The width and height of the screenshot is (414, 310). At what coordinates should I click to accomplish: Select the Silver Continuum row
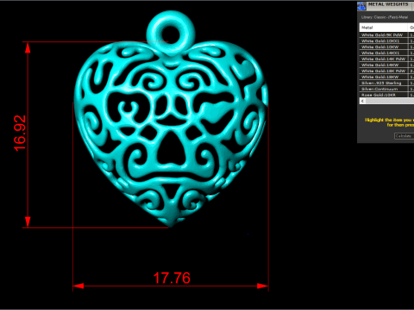pyautogui.click(x=386, y=89)
